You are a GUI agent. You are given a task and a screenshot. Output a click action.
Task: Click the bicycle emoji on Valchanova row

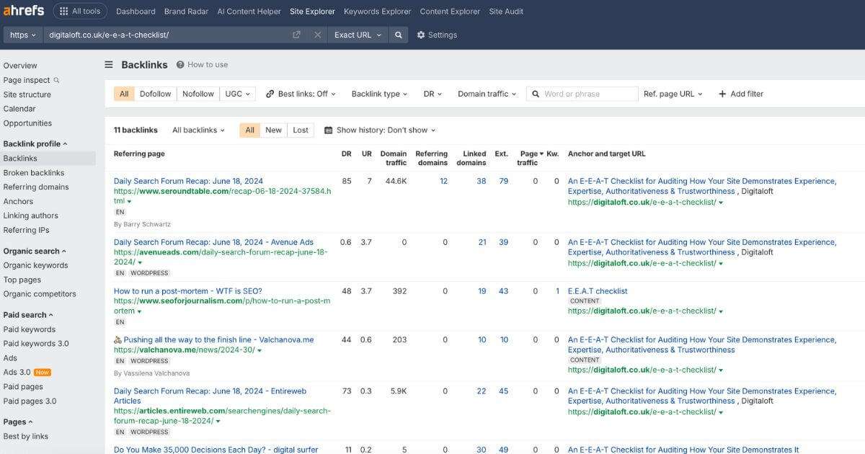(118, 339)
